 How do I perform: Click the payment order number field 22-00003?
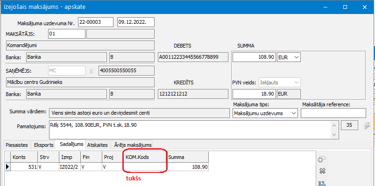[95, 22]
